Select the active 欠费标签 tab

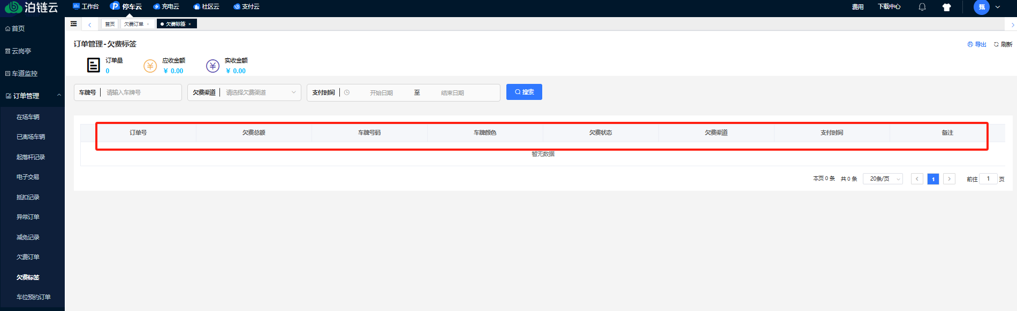point(176,24)
